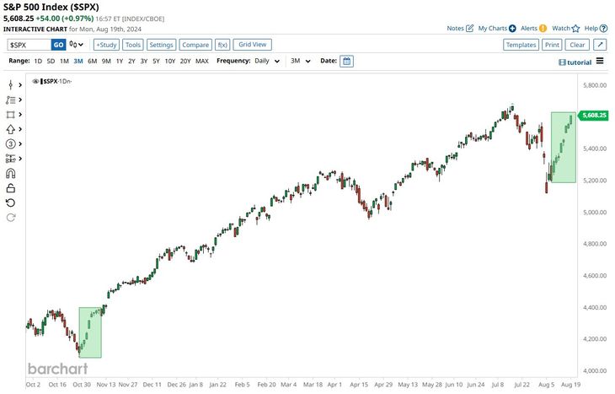Click the +Study button
This screenshot has width=615, height=394.
coord(106,45)
